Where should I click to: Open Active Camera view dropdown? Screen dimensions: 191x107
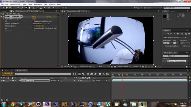[x=124, y=67]
